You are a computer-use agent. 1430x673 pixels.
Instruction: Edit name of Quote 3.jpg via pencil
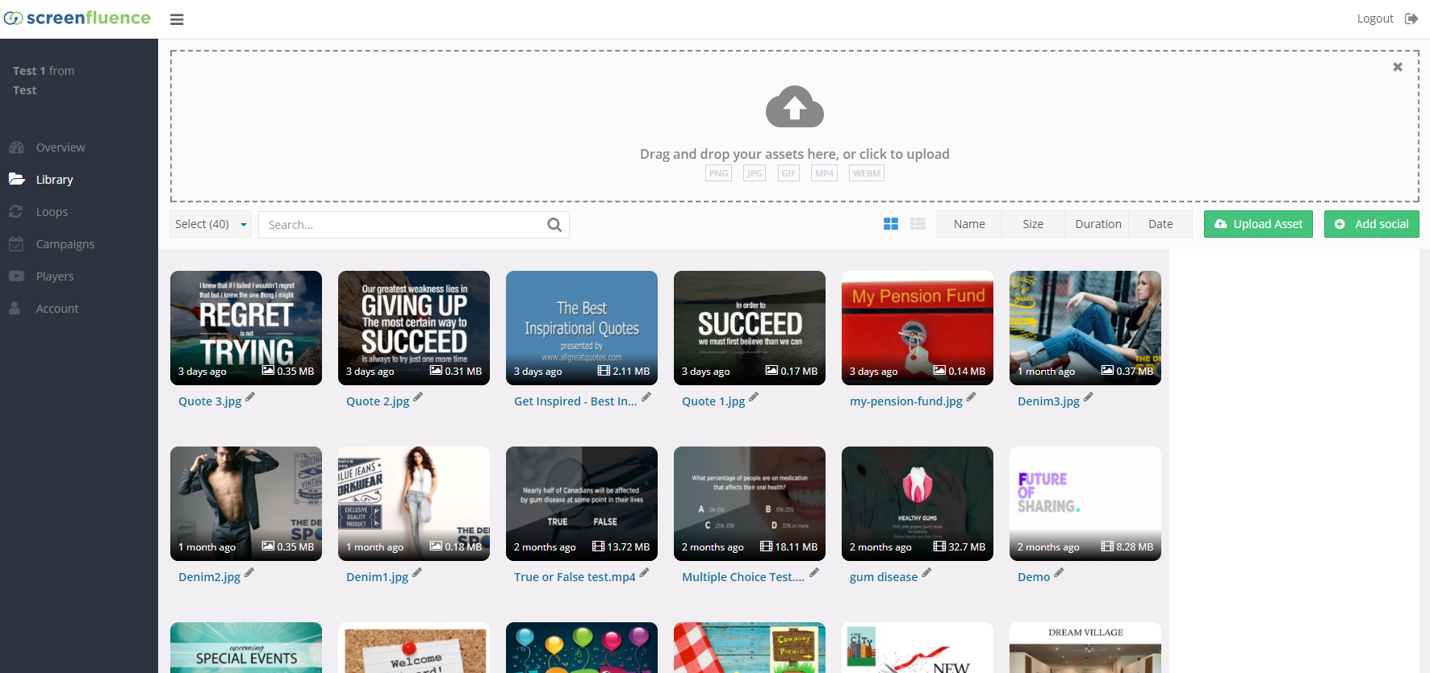tap(250, 397)
